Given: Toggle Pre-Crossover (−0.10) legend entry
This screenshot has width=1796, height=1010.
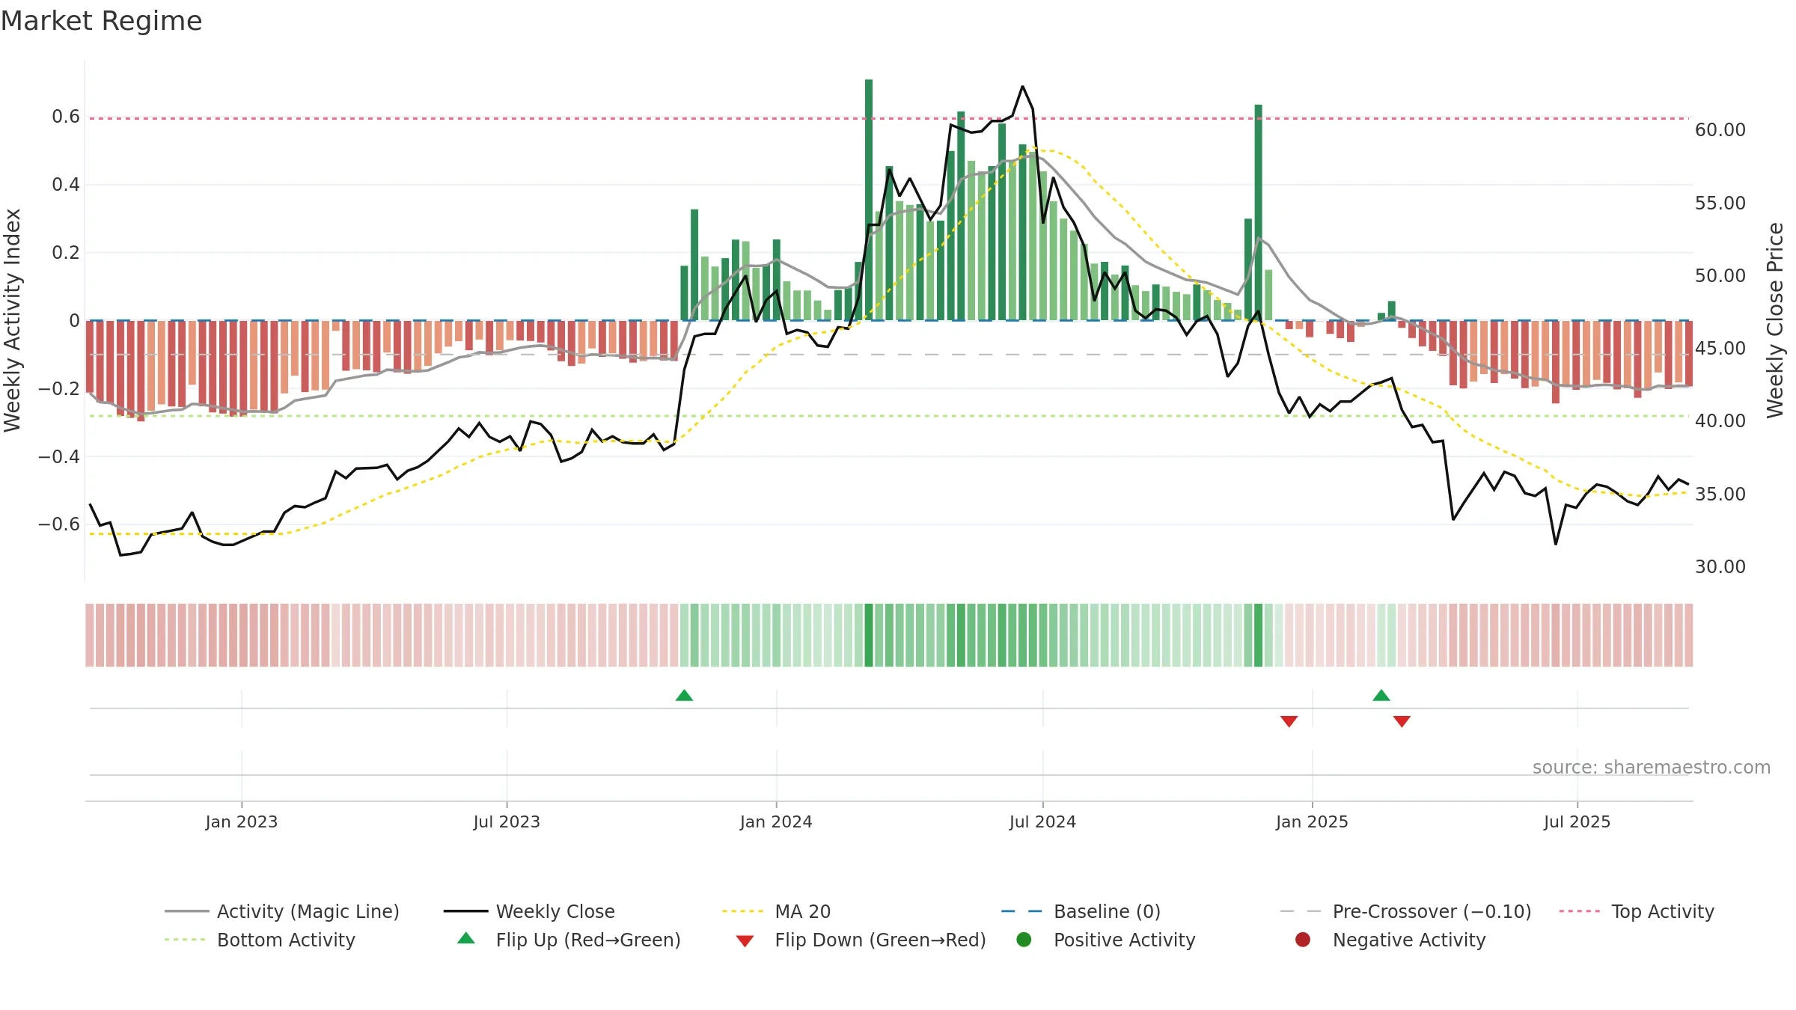Looking at the screenshot, I should (x=1405, y=911).
